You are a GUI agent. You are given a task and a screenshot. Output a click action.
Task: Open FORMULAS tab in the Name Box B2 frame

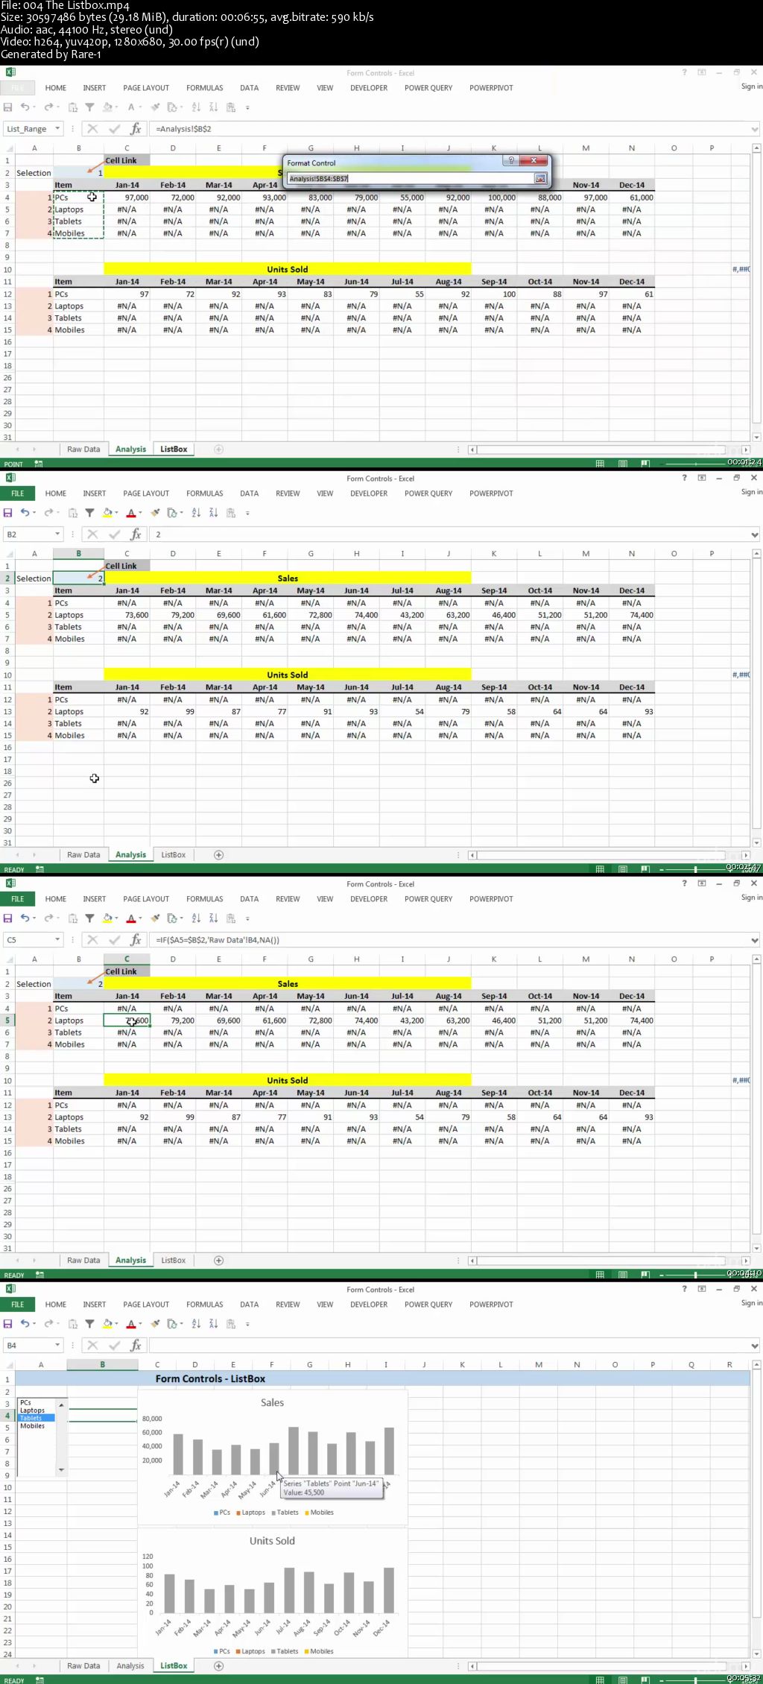point(205,493)
